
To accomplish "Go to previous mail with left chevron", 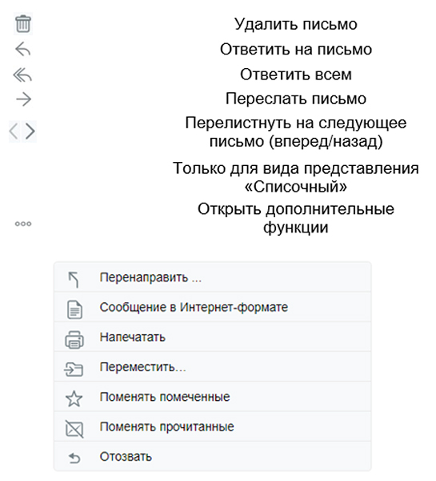I will 14,131.
